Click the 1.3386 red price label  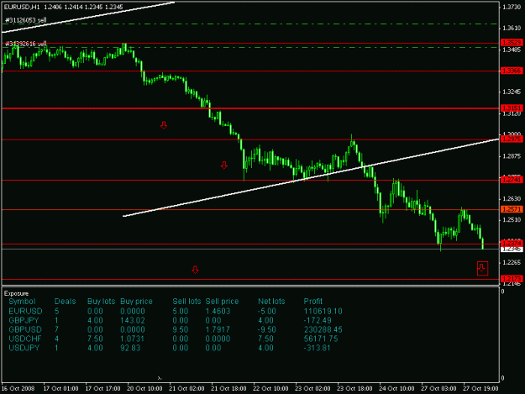point(512,71)
